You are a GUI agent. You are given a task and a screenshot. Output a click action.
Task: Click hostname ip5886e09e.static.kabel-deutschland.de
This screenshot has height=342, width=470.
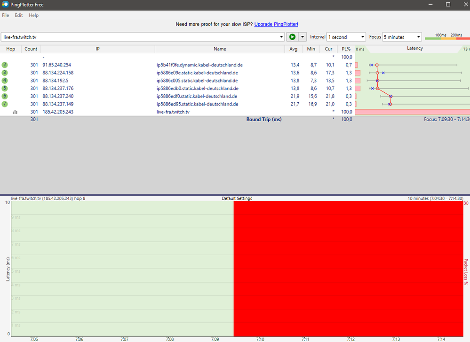click(197, 73)
